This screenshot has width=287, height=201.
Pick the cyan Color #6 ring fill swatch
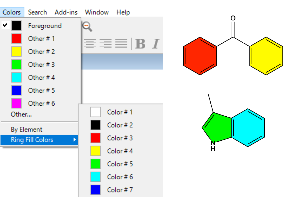pos(96,177)
